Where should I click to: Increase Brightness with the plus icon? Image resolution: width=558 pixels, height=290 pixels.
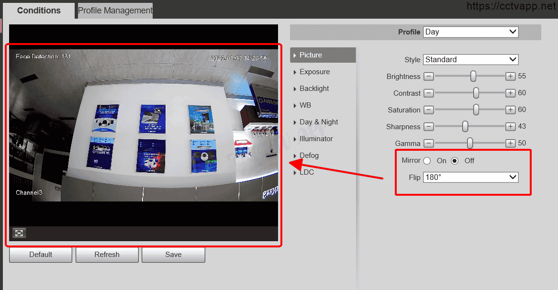click(x=511, y=77)
